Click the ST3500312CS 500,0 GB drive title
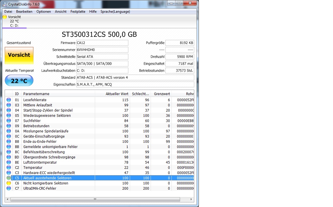Screen dimensions: 333x207 99,34
